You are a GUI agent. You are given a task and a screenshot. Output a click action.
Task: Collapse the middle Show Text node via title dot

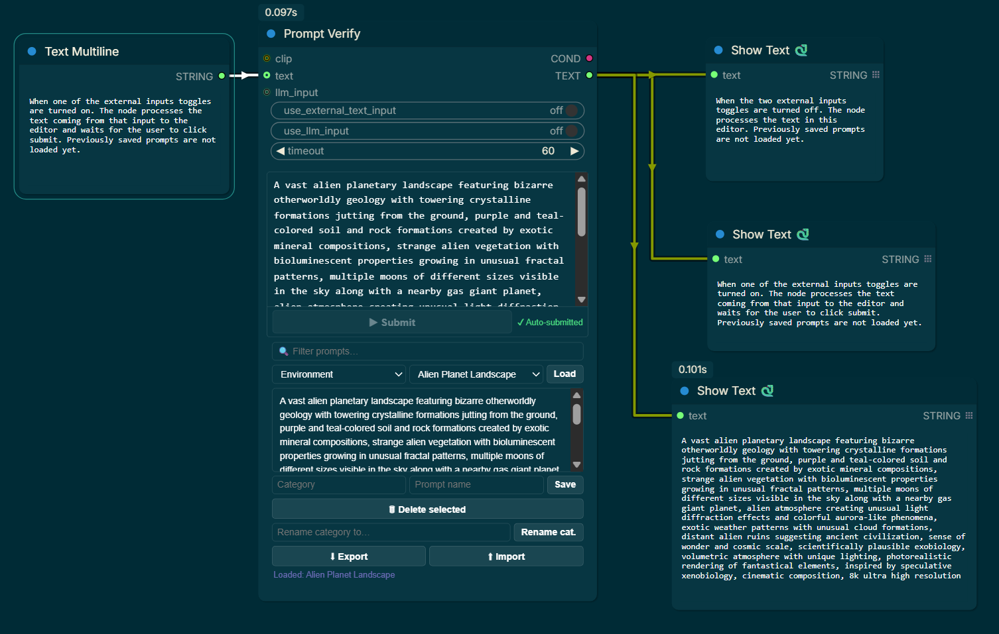point(720,235)
